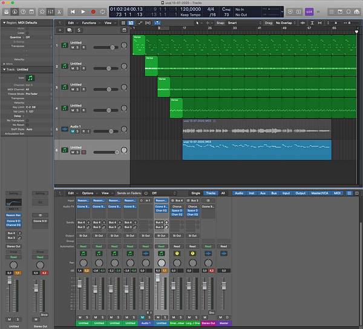Viewport: 363px width, 329px height.
Task: Open the mixer Options menu
Action: 88,193
